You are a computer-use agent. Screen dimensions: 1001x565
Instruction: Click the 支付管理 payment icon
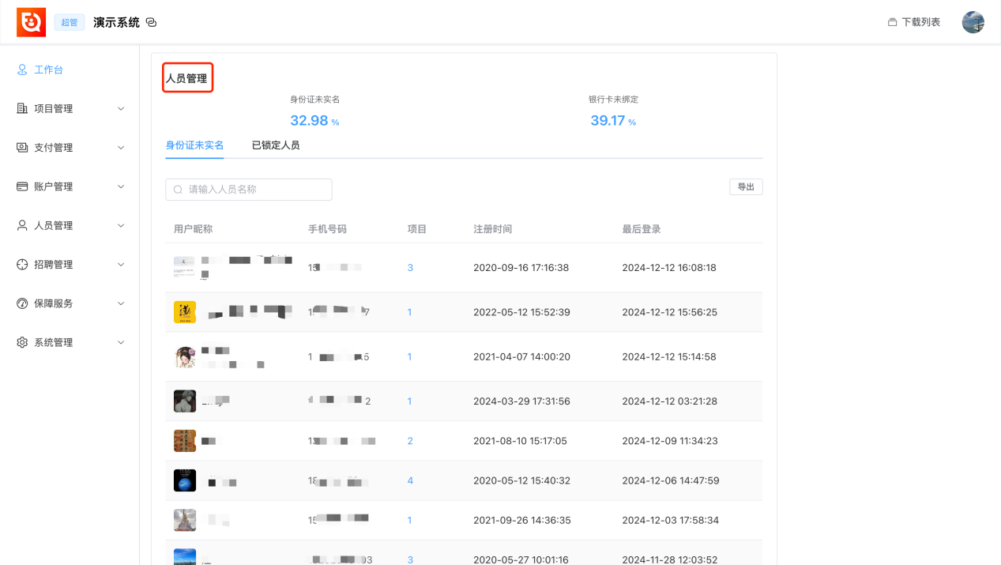[22, 148]
